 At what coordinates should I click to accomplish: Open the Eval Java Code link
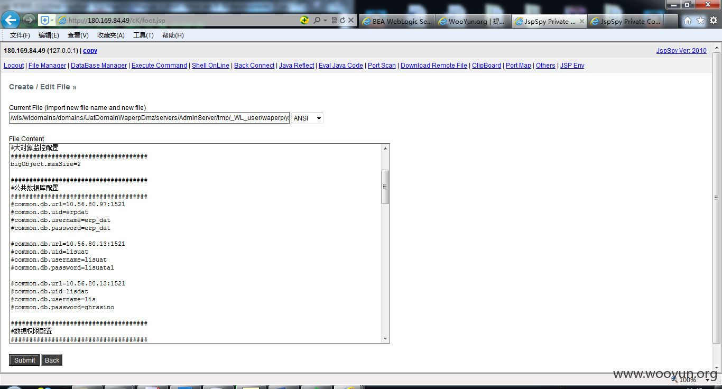click(x=341, y=66)
